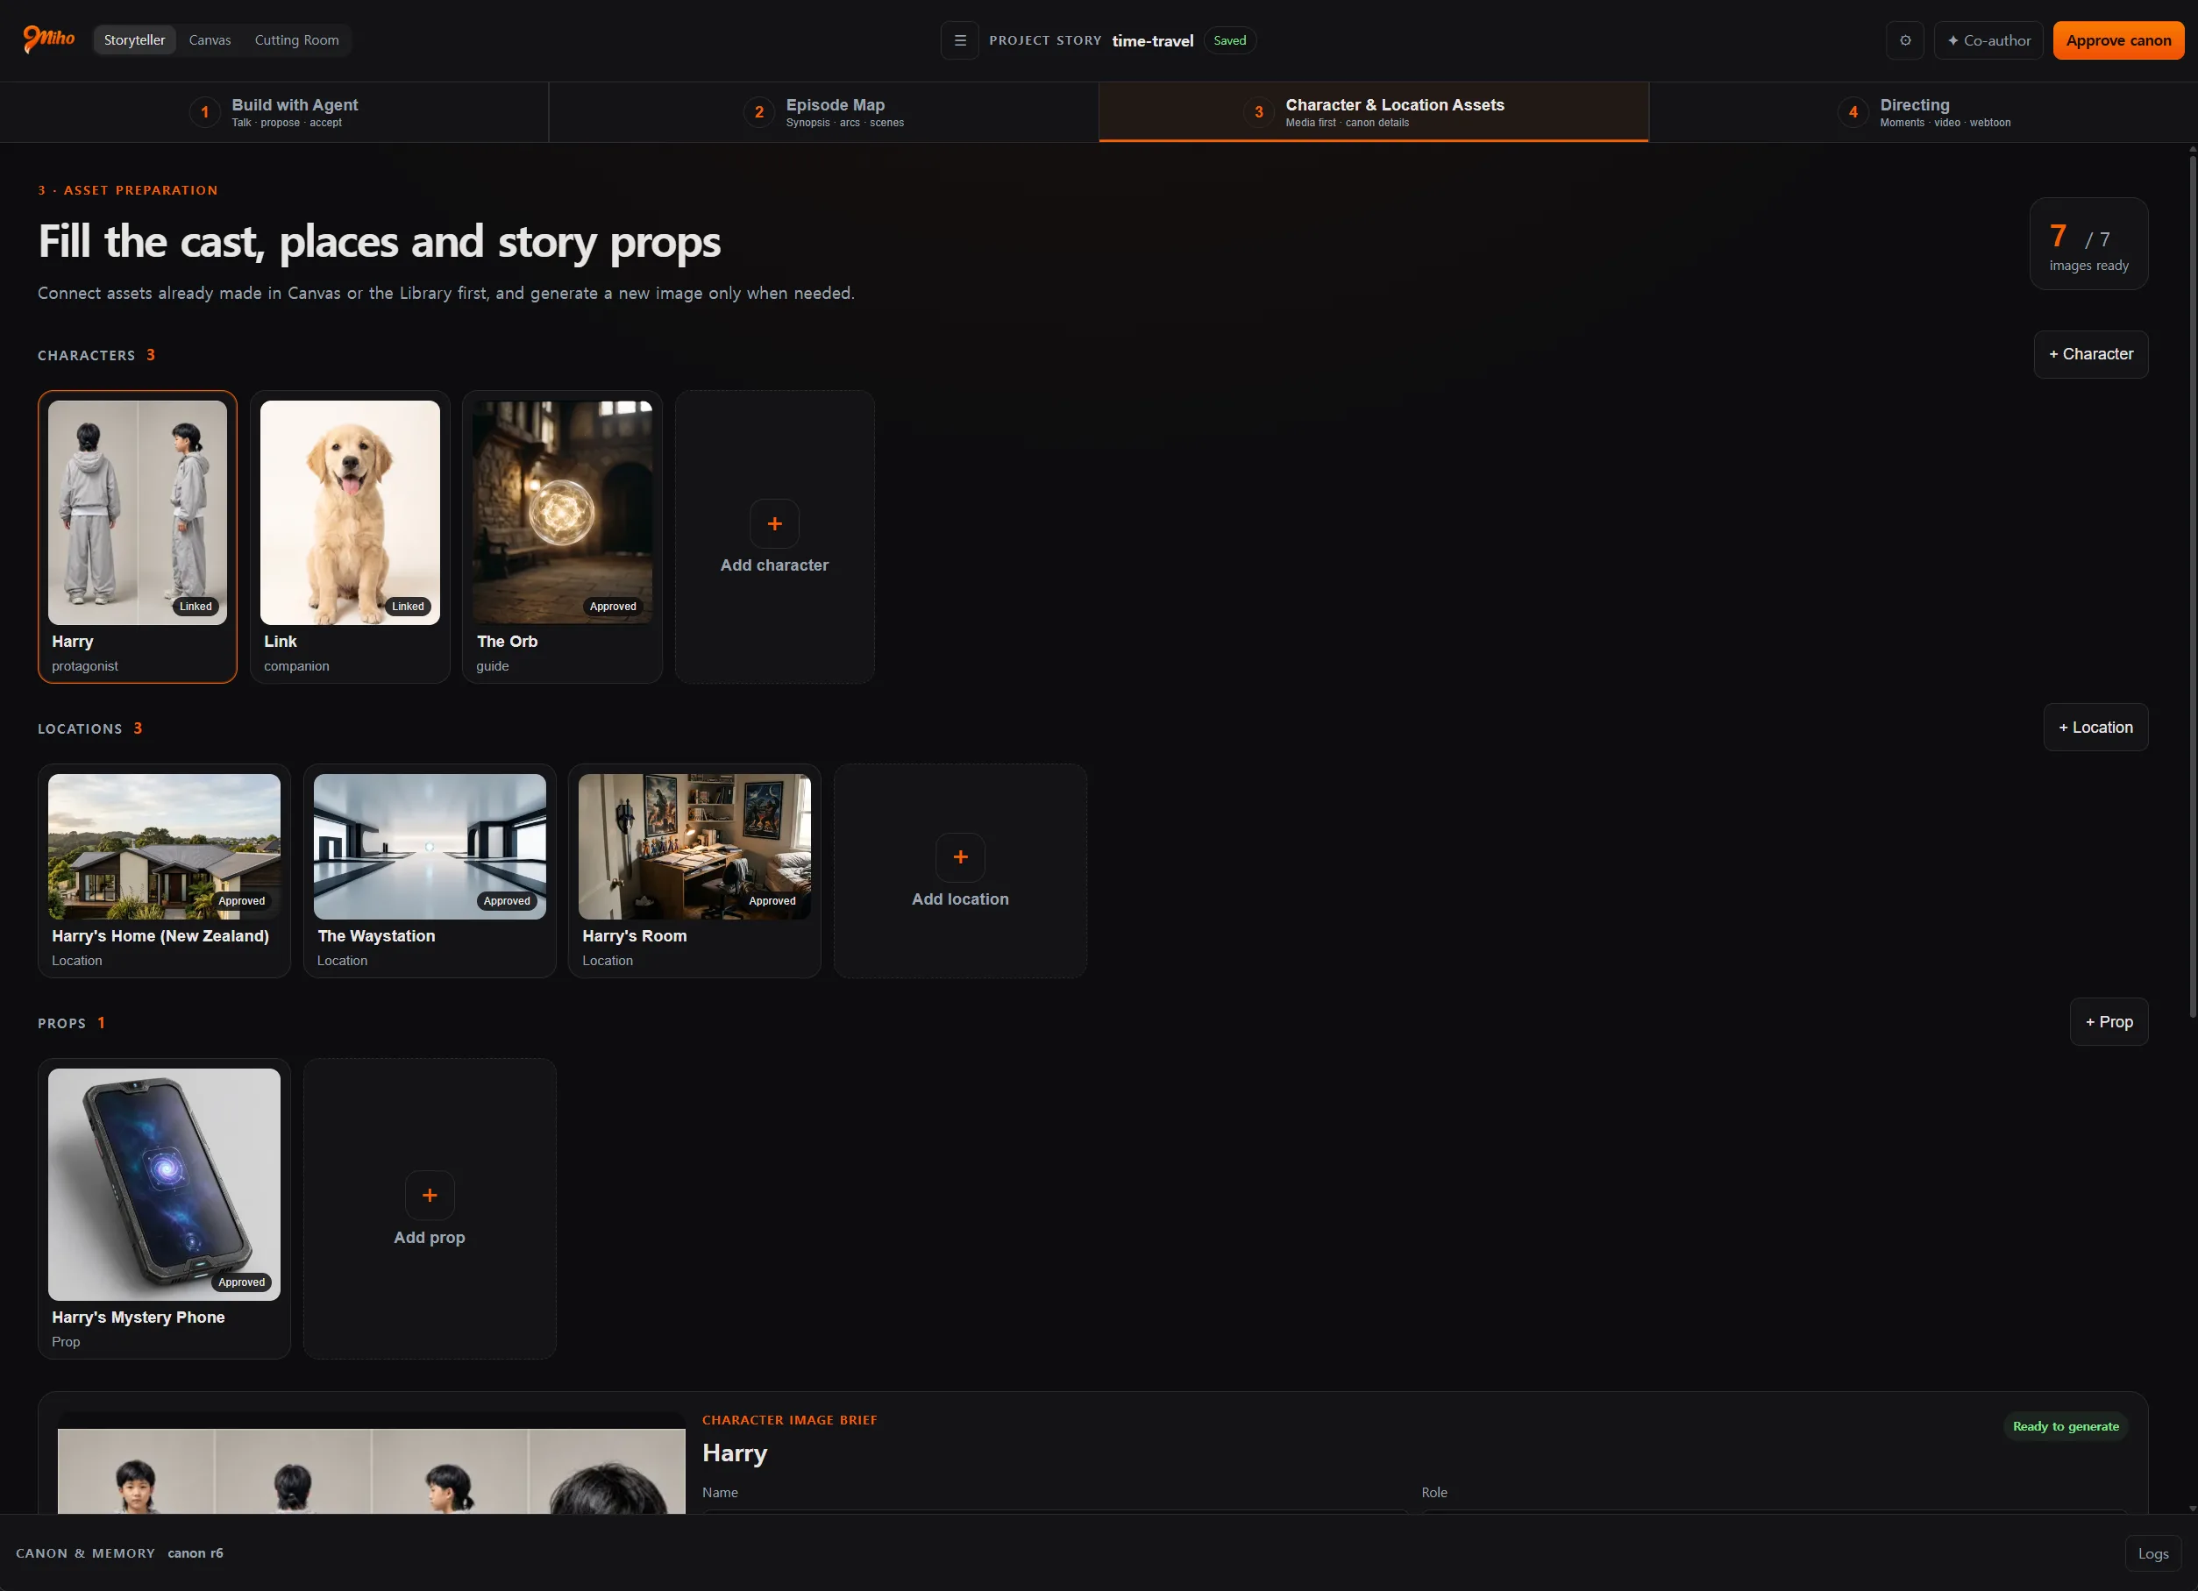
Task: Click the canon r6 label
Action: (195, 1553)
